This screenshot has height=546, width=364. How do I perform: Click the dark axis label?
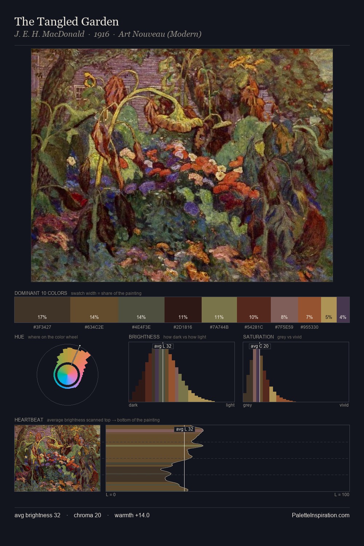click(x=133, y=405)
